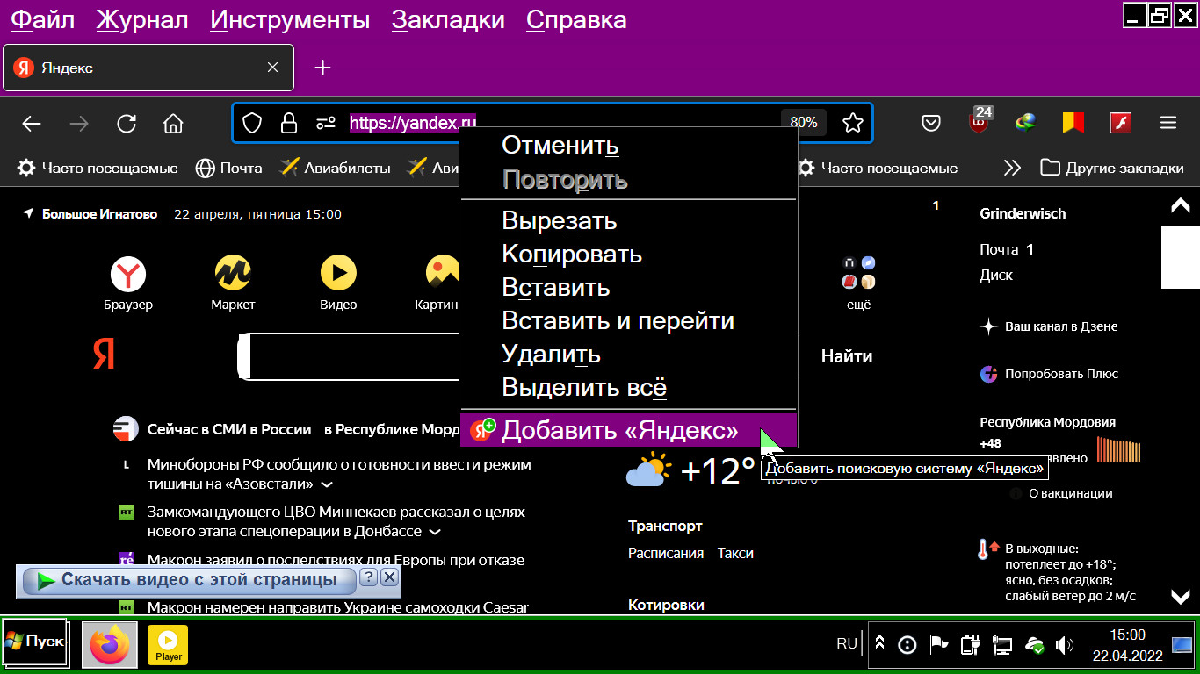The height and width of the screenshot is (674, 1200).
Task: Open the Журнал menu
Action: pyautogui.click(x=142, y=19)
